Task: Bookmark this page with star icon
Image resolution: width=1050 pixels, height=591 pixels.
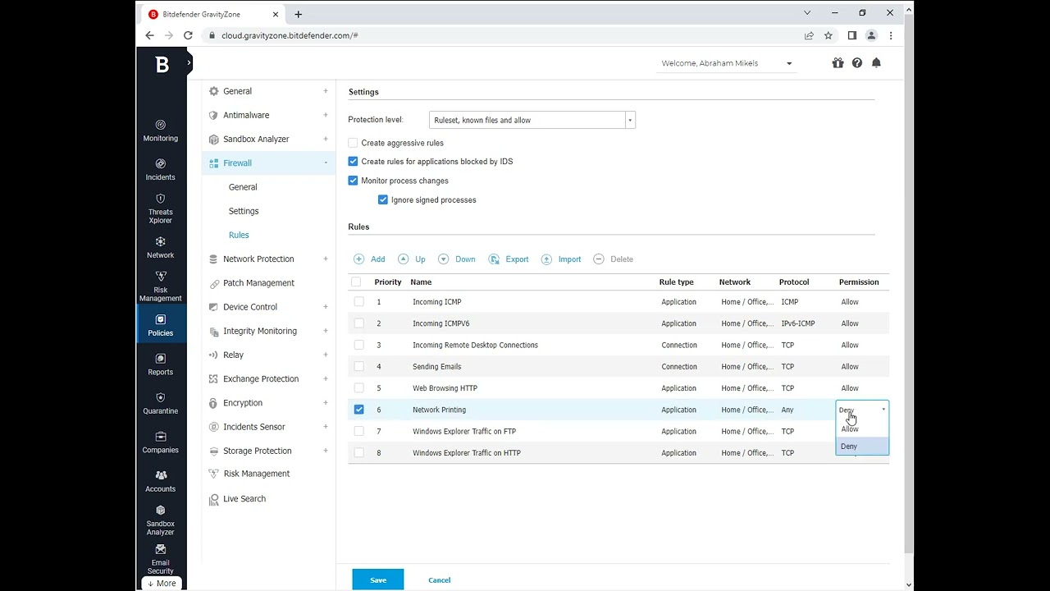Action: (829, 35)
